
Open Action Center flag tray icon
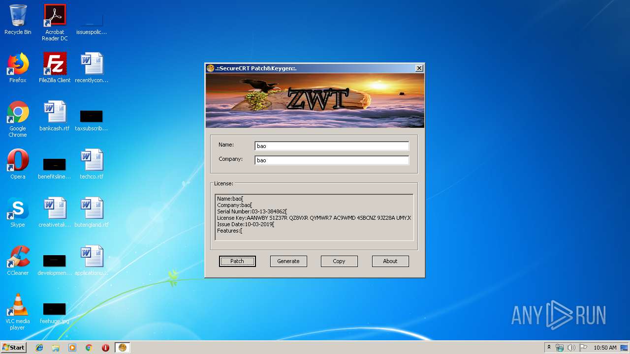[583, 348]
